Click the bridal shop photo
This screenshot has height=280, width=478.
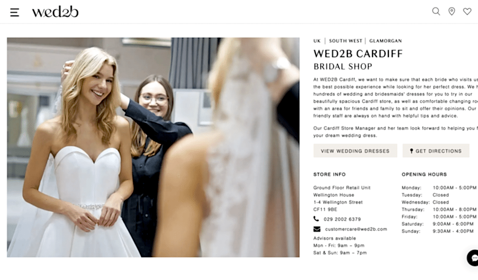coord(153,147)
